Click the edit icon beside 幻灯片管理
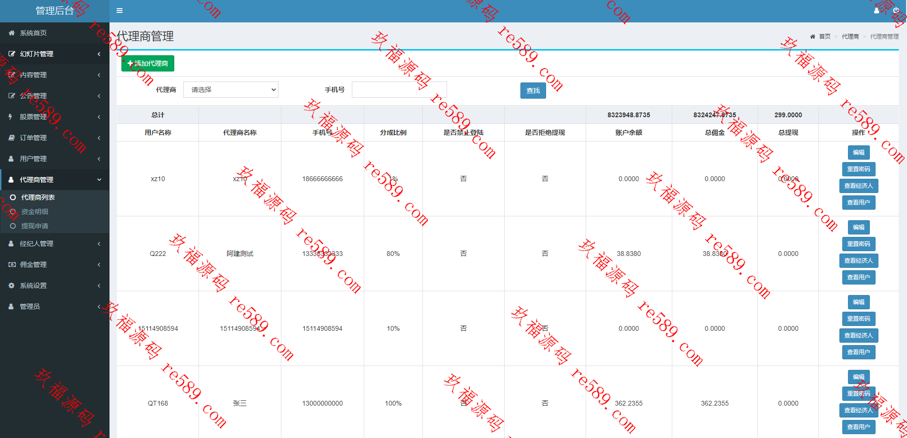 tap(11, 54)
